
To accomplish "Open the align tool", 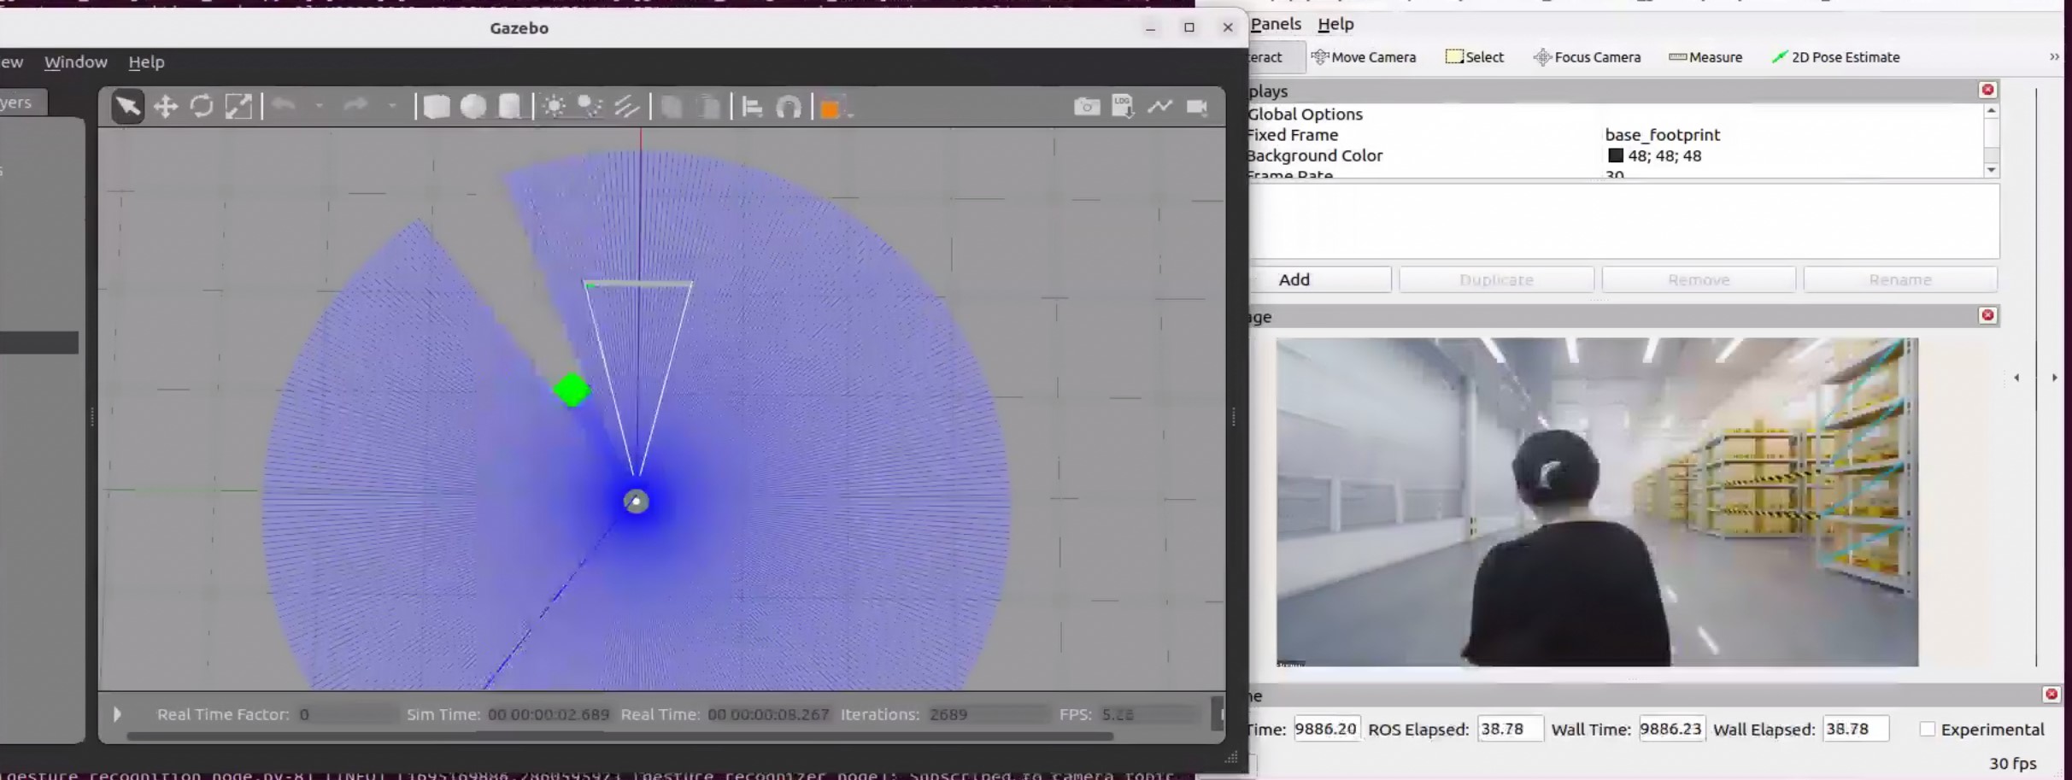I will [x=752, y=107].
